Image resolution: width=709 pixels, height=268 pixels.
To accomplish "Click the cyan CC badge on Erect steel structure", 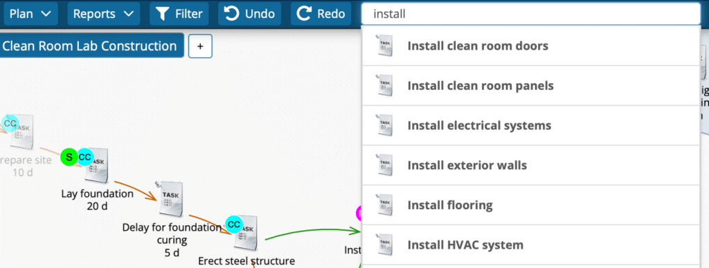I will pyautogui.click(x=234, y=224).
